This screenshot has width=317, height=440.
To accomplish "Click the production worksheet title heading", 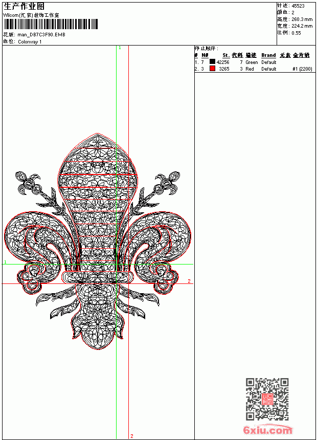I will point(24,7).
